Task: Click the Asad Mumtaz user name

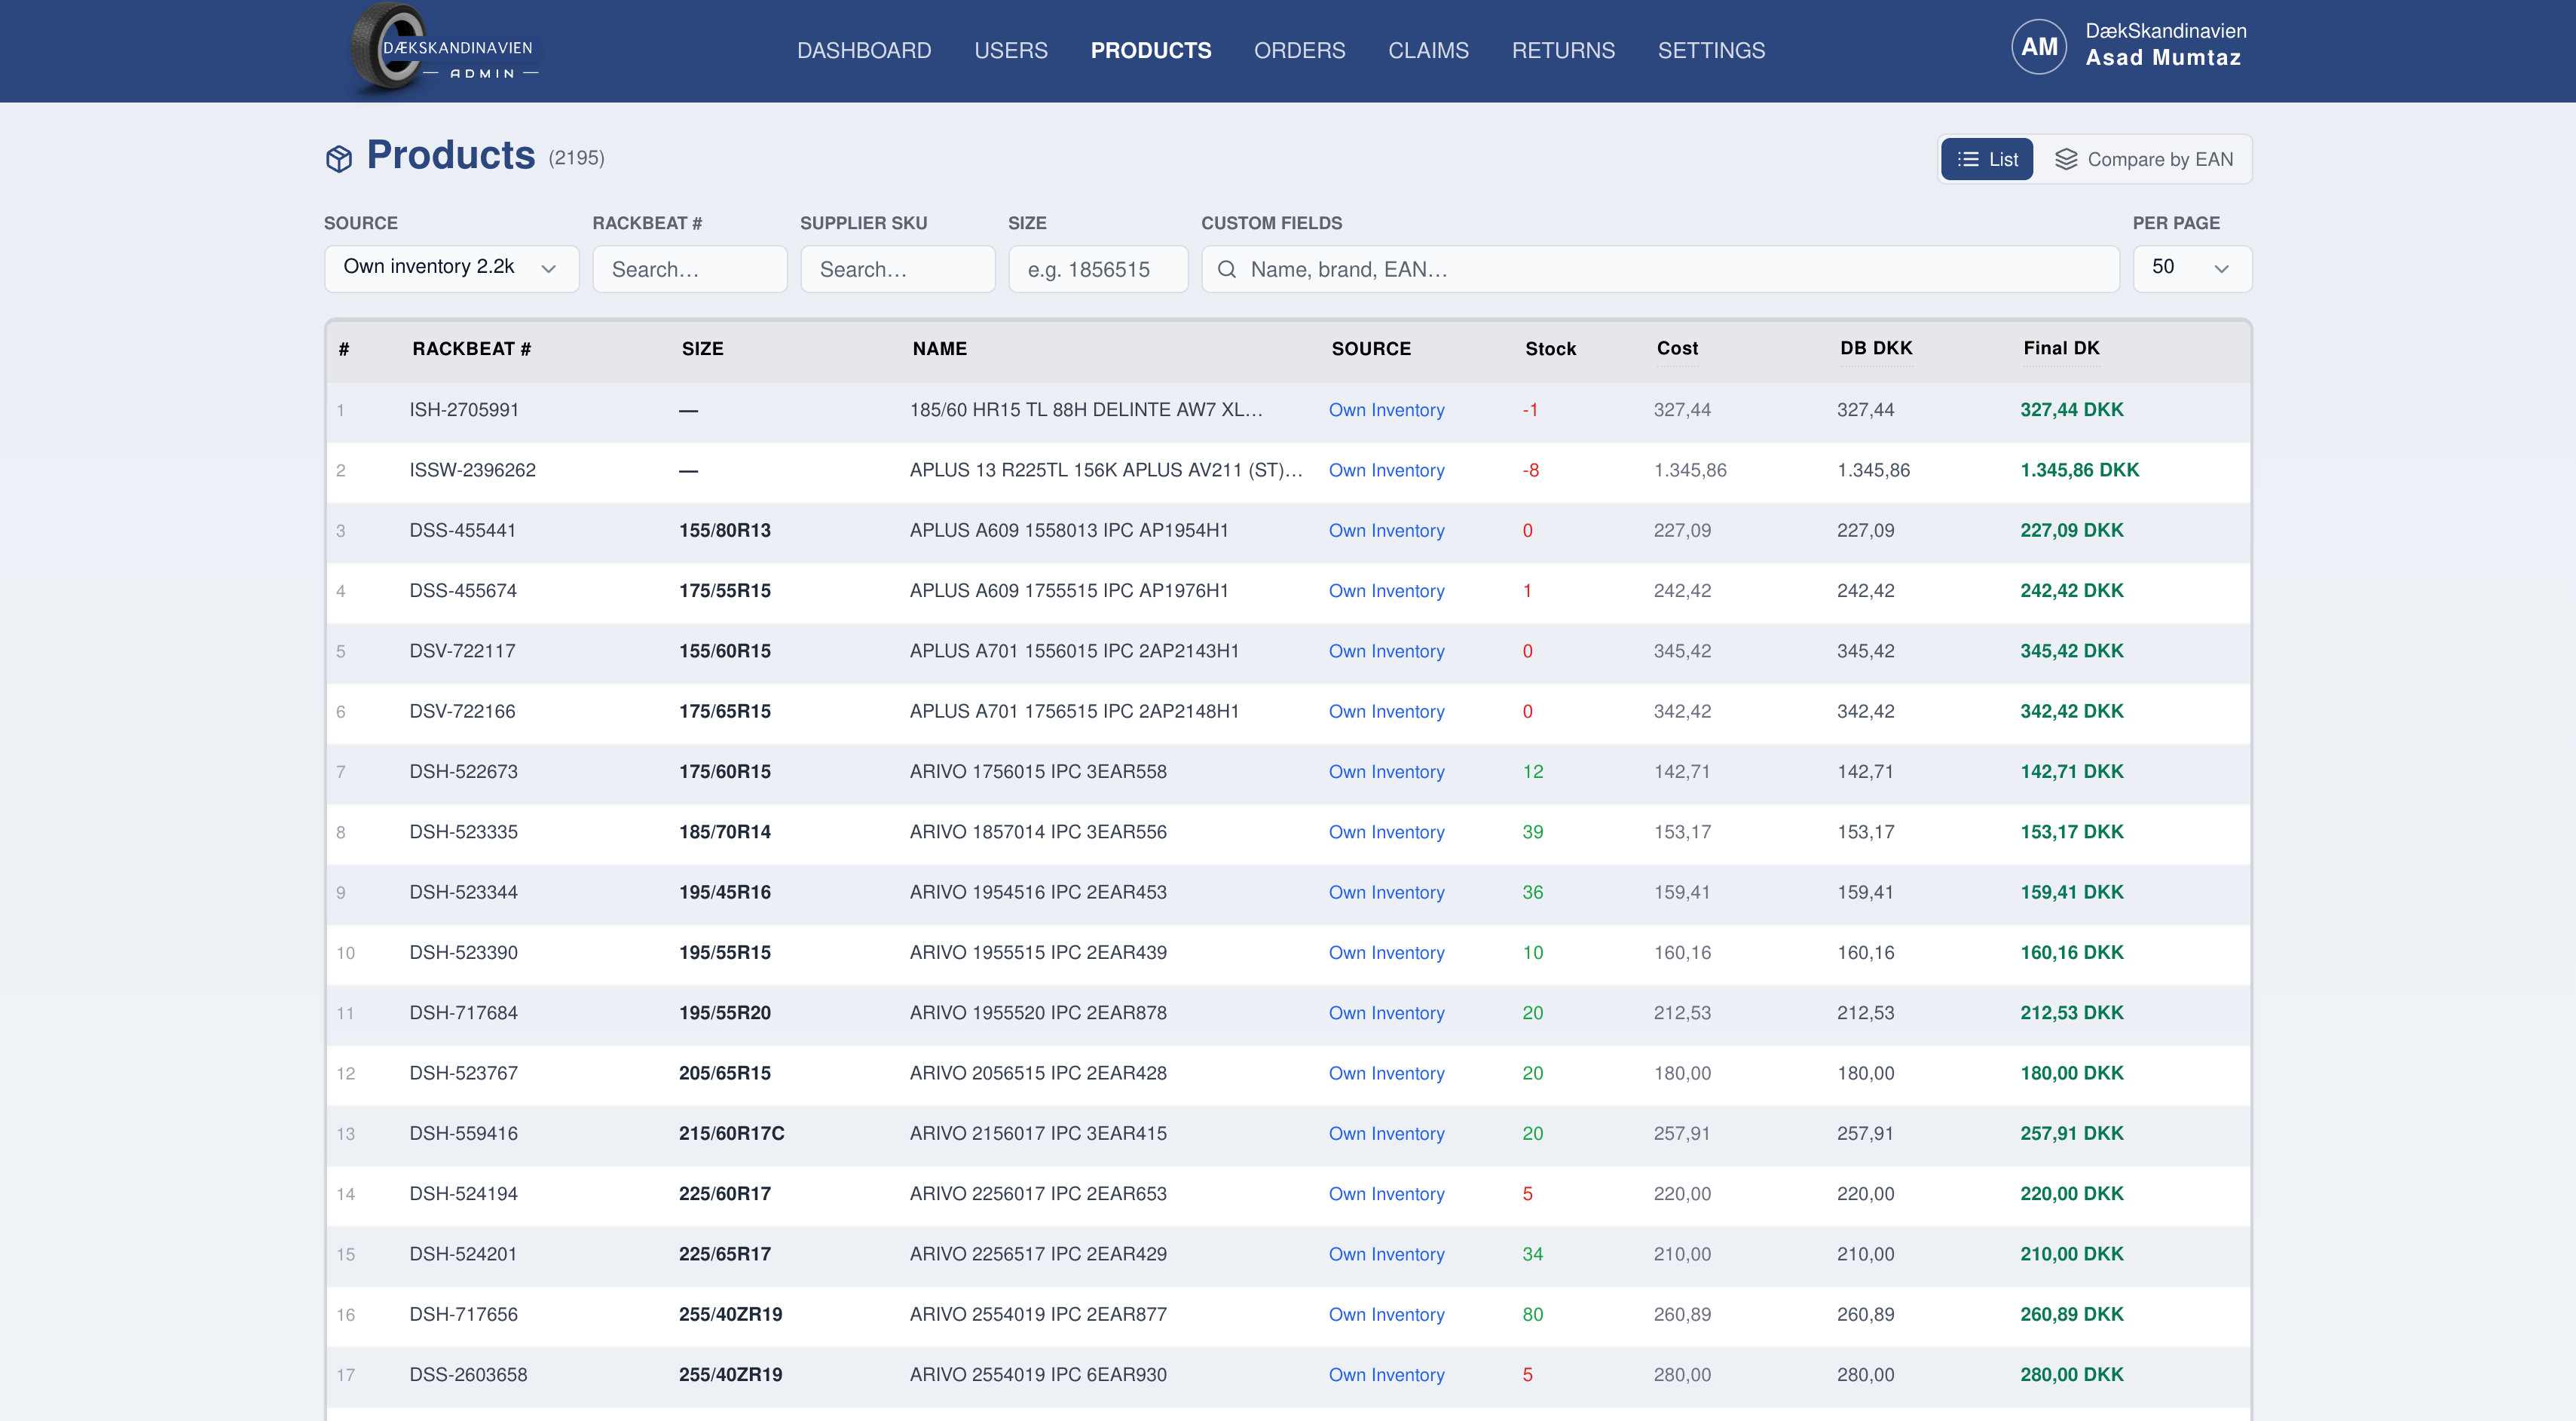Action: coord(2163,58)
